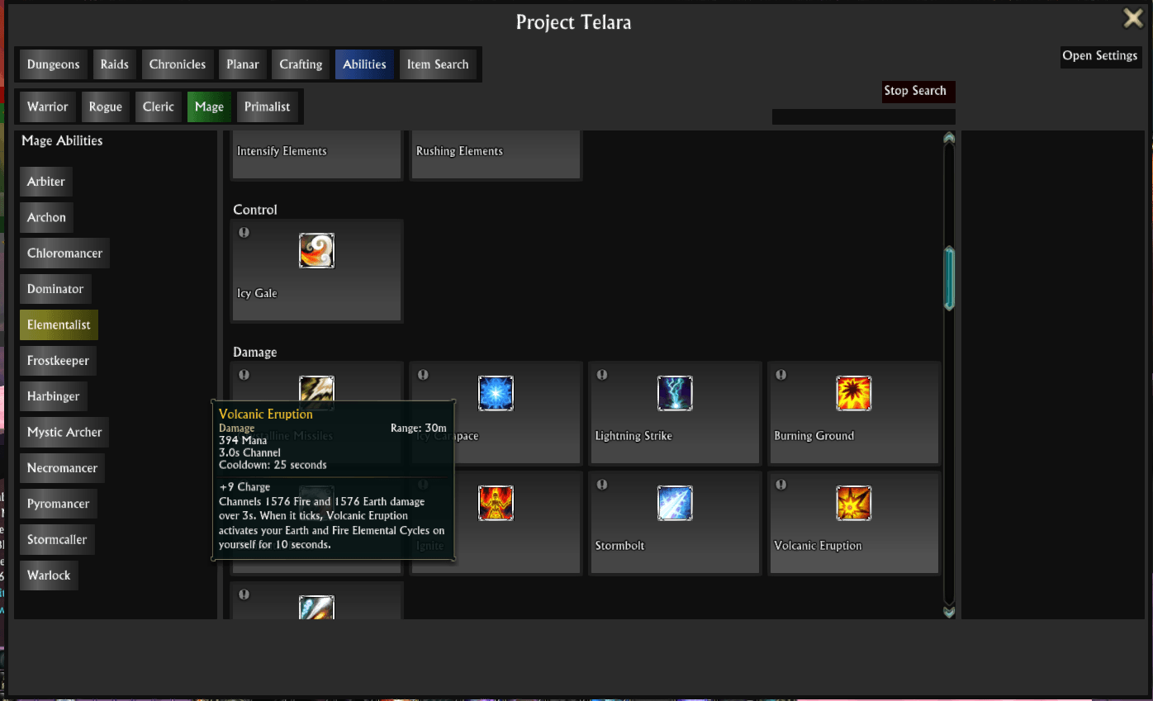Click the info mark on Burning Ground card

781,375
